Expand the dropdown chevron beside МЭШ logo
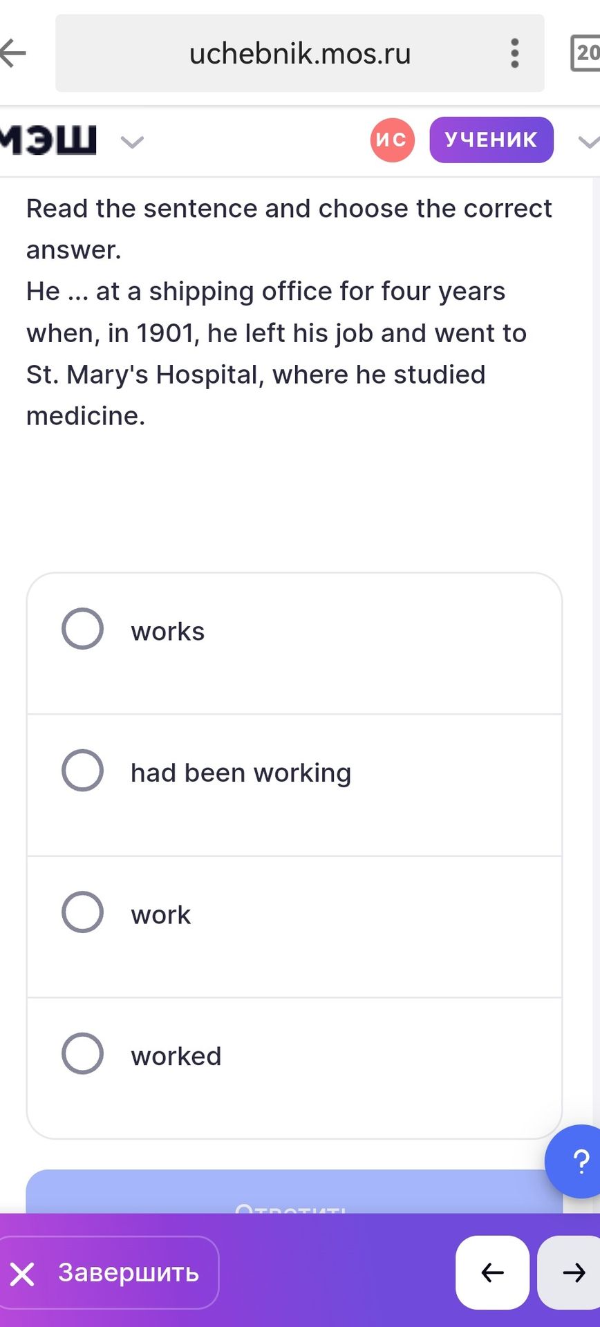Screen dimensions: 600x1327 coord(132,142)
